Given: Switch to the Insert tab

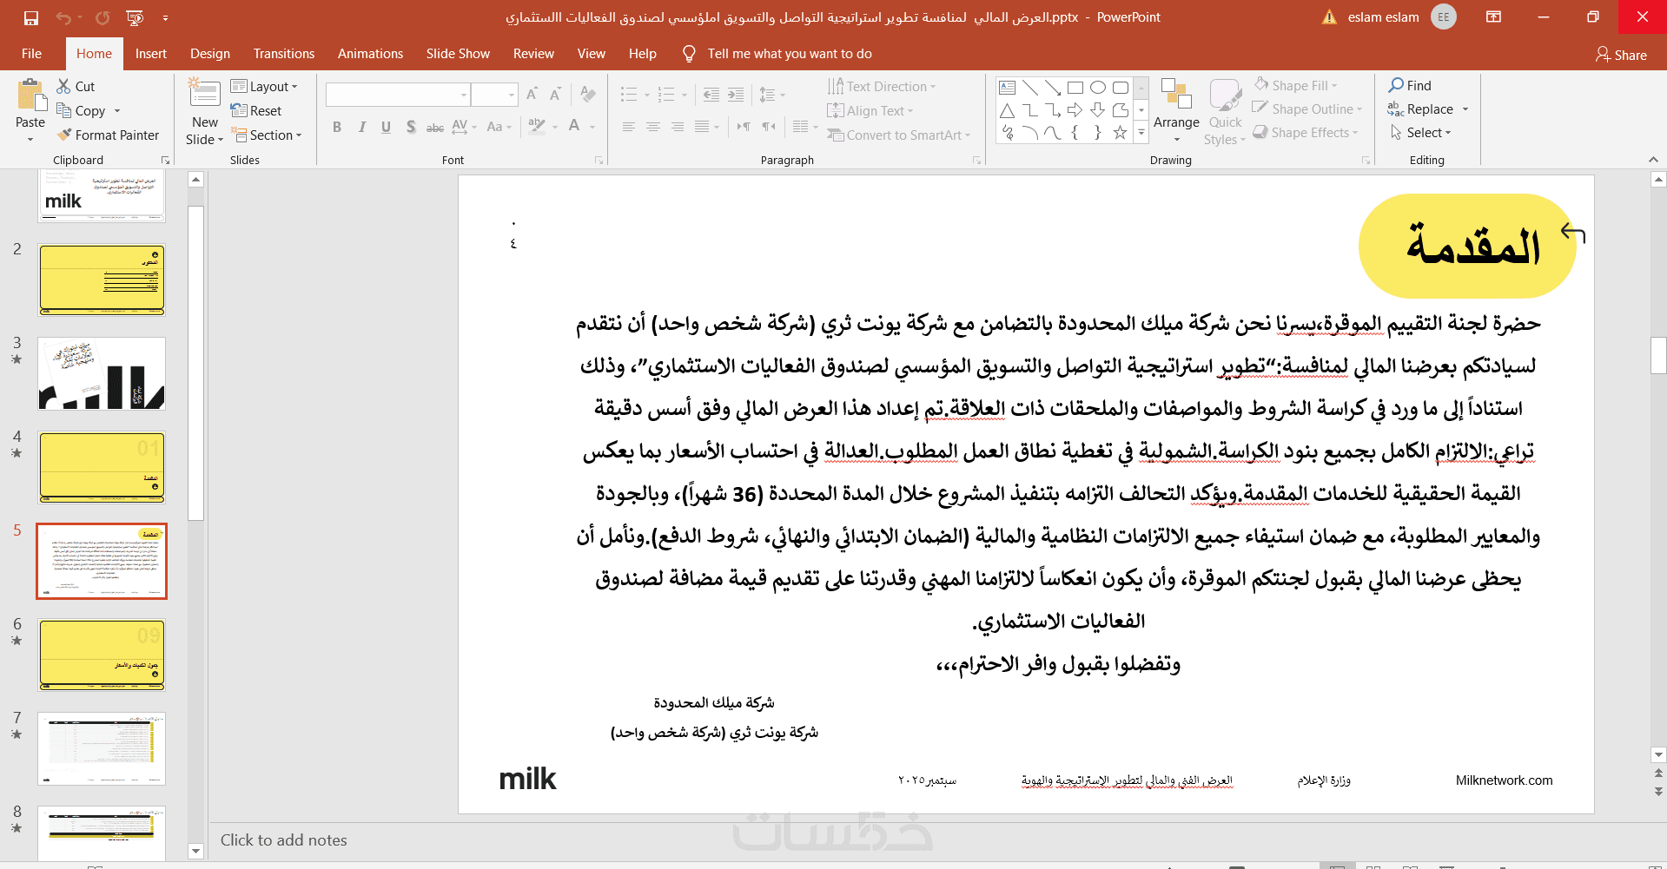Looking at the screenshot, I should pos(151,54).
